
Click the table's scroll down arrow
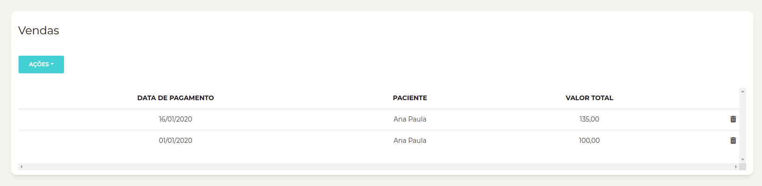click(x=743, y=160)
